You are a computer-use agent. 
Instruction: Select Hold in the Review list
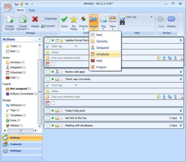coord(13,78)
